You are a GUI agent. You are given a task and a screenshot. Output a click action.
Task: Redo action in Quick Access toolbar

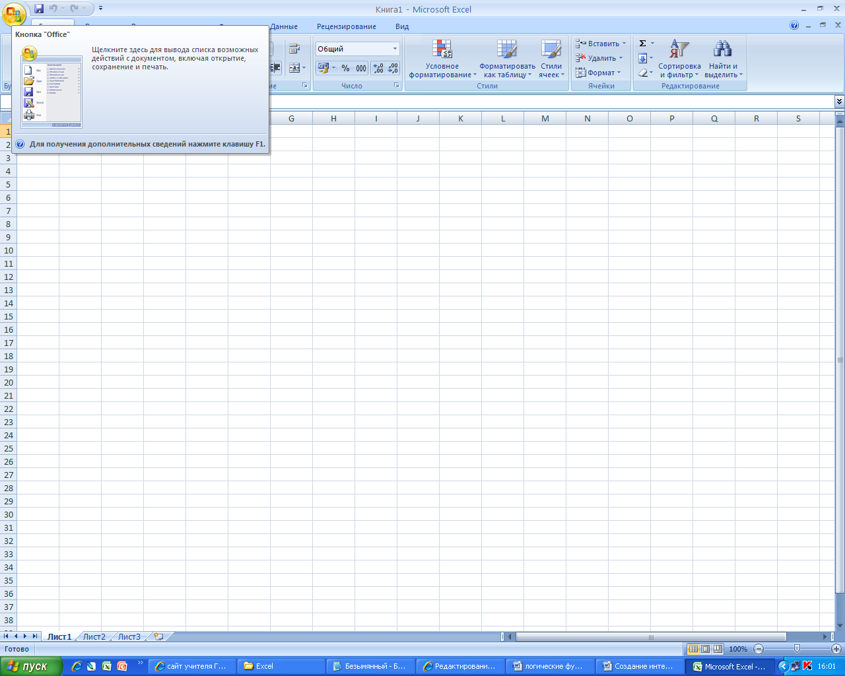75,9
